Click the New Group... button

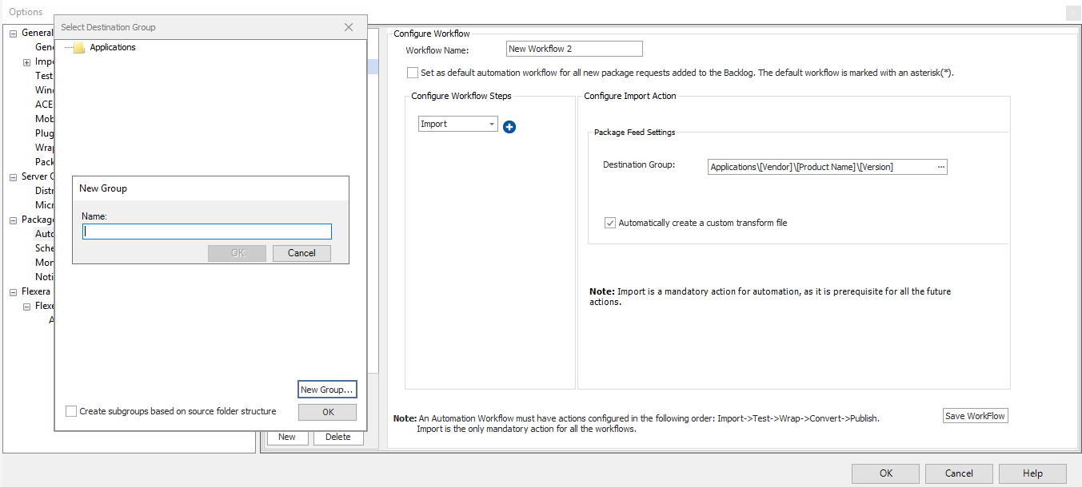click(x=327, y=390)
